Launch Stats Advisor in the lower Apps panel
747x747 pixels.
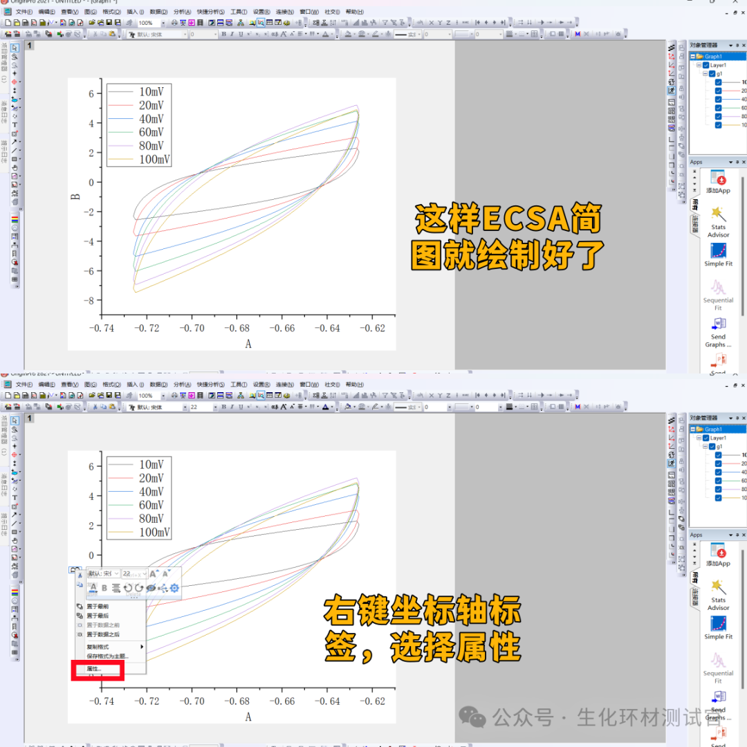pos(718,595)
